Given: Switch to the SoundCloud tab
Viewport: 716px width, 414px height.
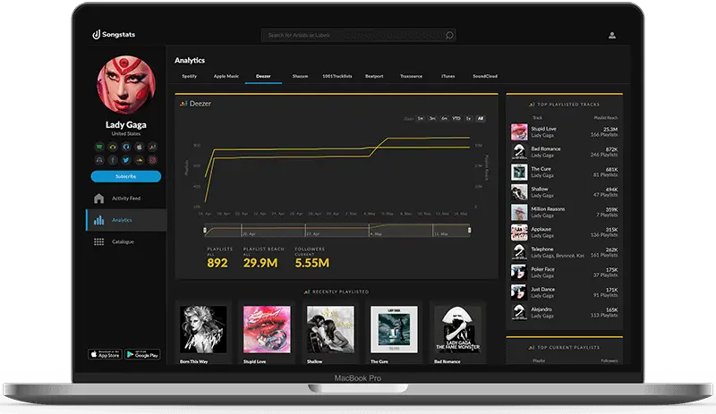Looking at the screenshot, I should click(x=485, y=76).
